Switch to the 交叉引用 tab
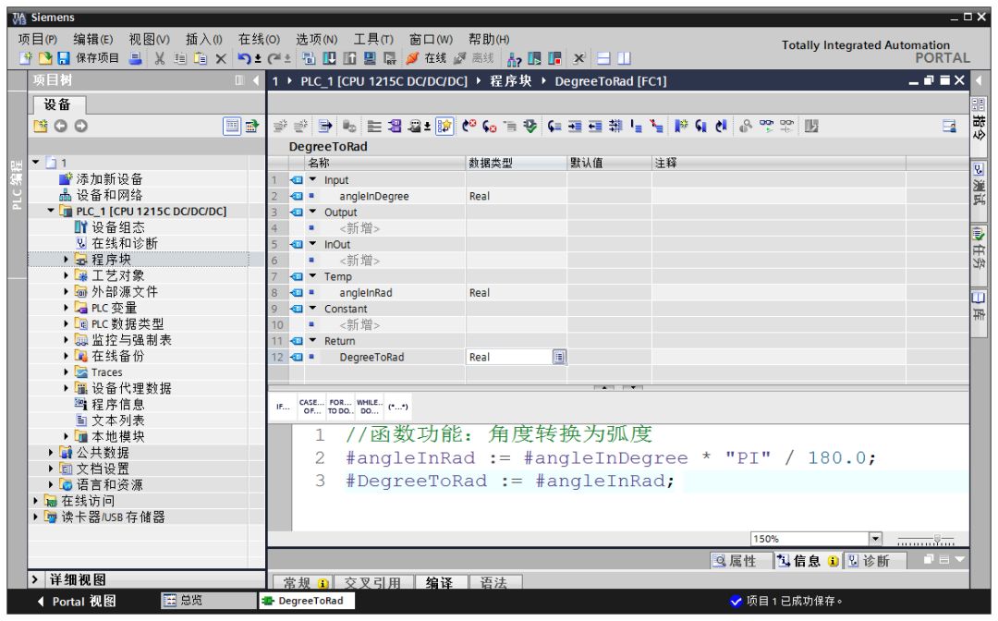This screenshot has height=621, width=998. (x=371, y=583)
